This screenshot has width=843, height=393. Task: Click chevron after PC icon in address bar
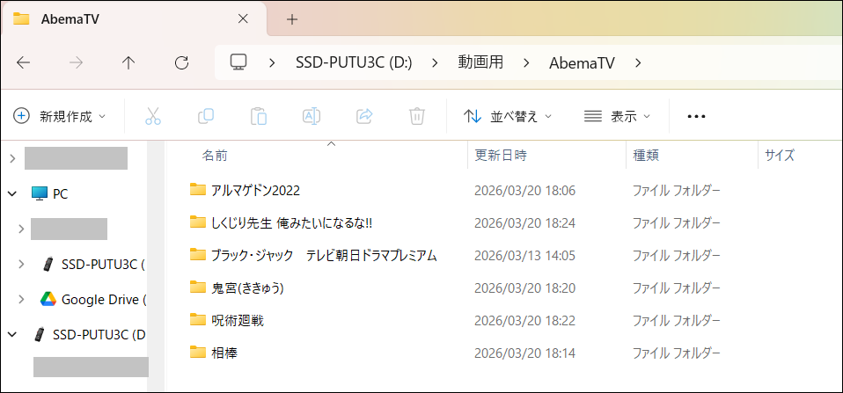click(x=273, y=62)
